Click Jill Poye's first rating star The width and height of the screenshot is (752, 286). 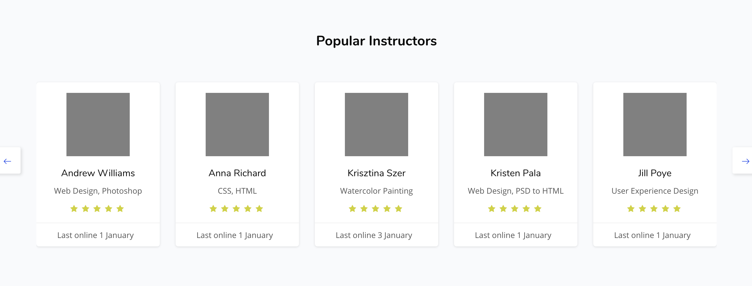coord(631,209)
